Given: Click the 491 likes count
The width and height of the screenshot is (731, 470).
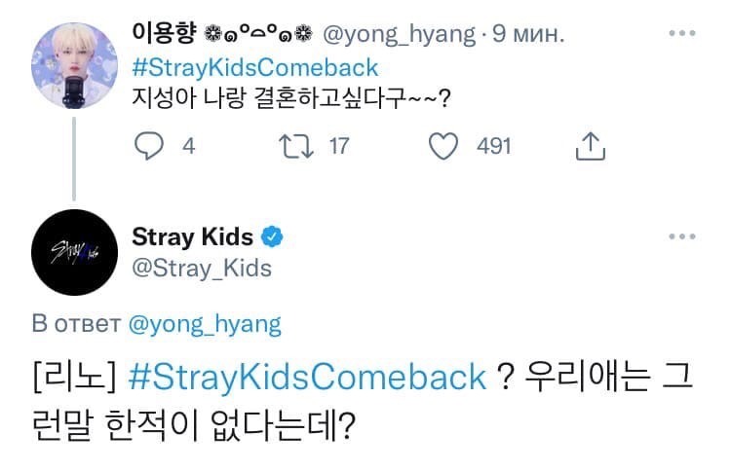Looking at the screenshot, I should click(x=493, y=146).
